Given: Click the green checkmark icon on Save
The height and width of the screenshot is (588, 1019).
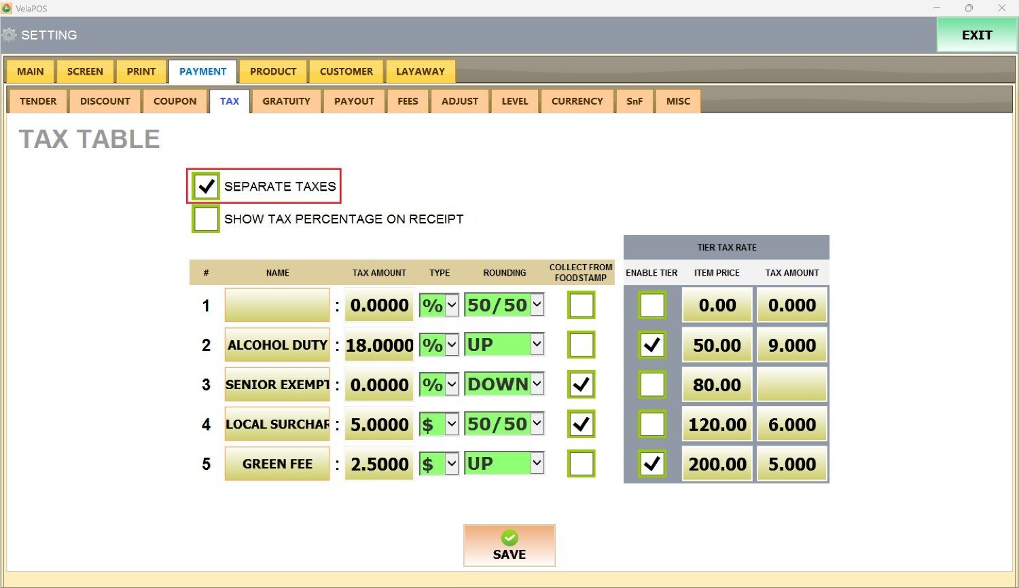Looking at the screenshot, I should 509,538.
